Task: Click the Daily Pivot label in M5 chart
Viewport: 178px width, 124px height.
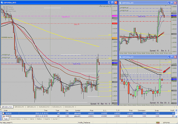Action: (x=142, y=16)
